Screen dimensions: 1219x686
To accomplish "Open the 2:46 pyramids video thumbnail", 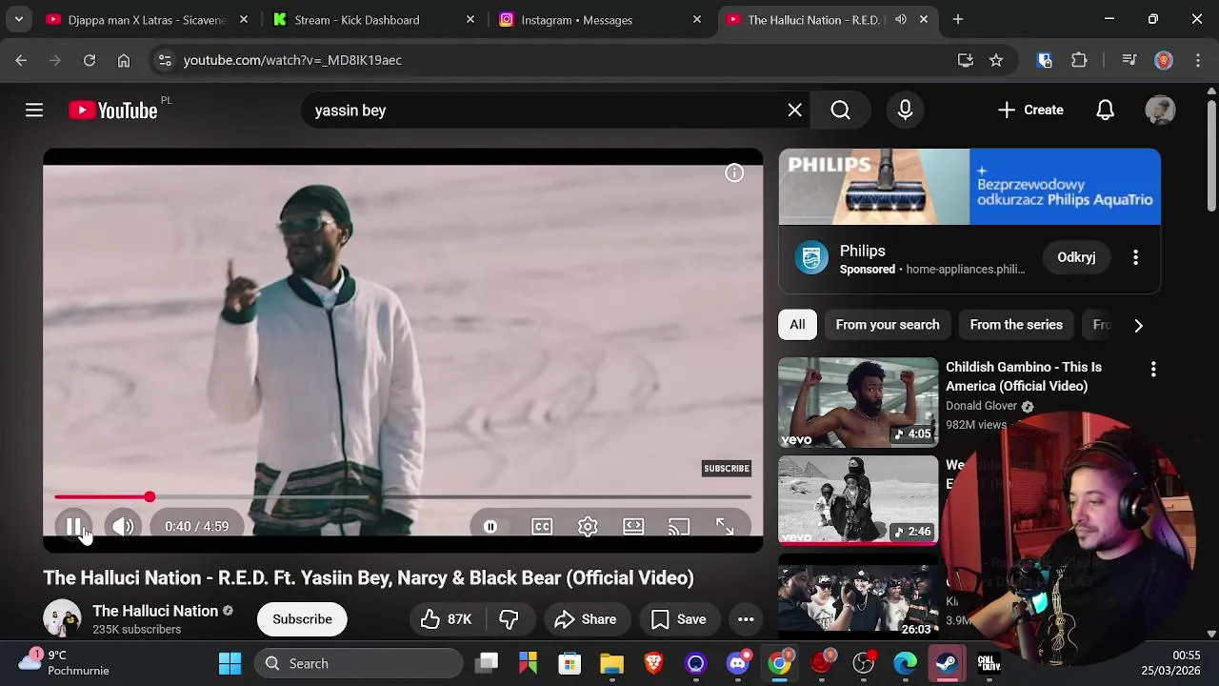I will coord(858,499).
